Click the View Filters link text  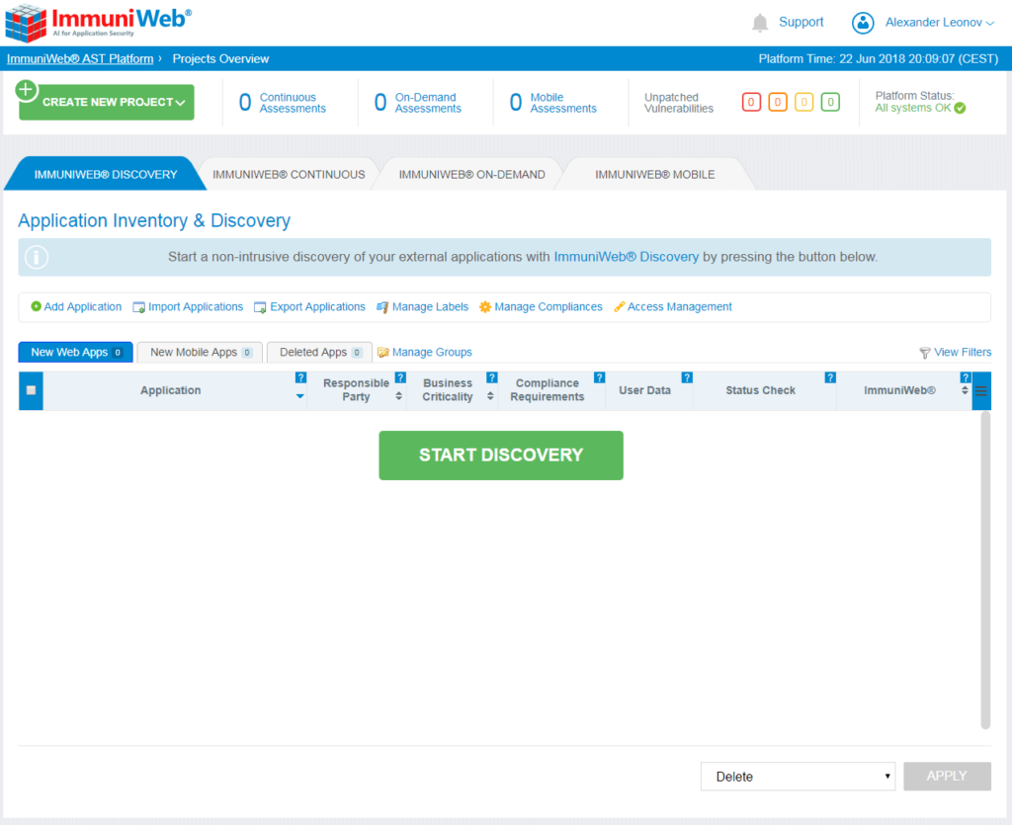point(963,352)
